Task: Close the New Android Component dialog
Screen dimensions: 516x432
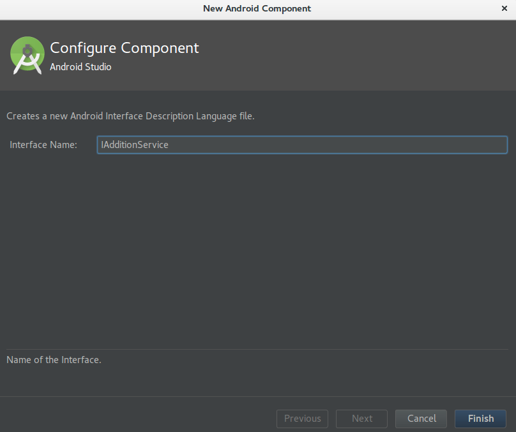Action: point(504,8)
